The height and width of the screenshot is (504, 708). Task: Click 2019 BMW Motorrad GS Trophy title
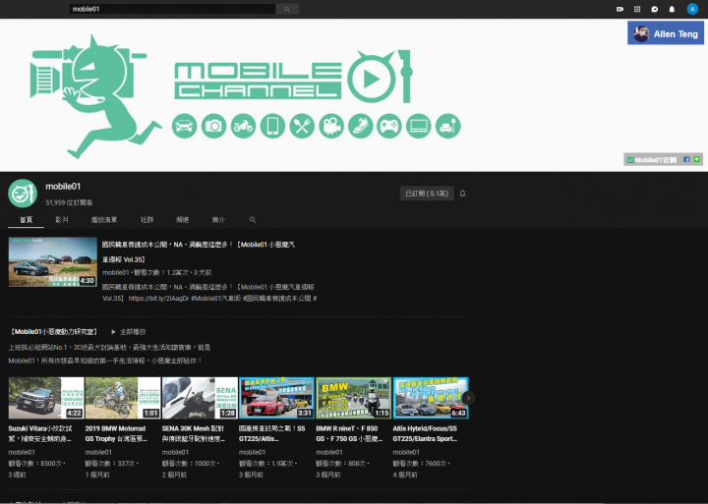(116, 433)
